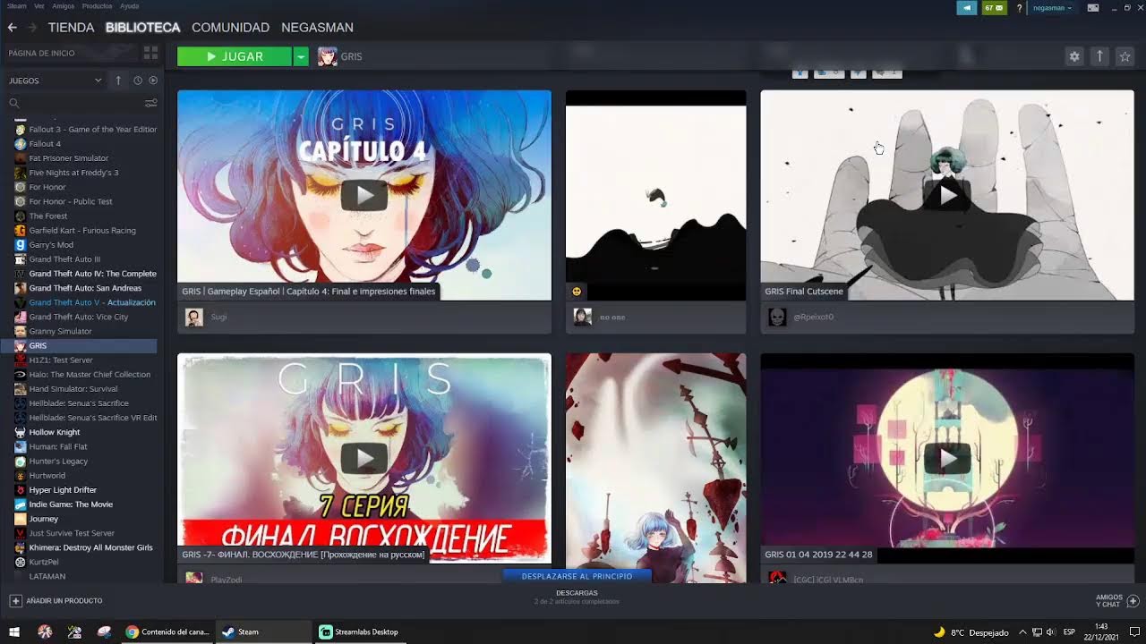This screenshot has width=1146, height=644.
Task: Click taskbar weather 8°C Despejado
Action: coord(971,632)
